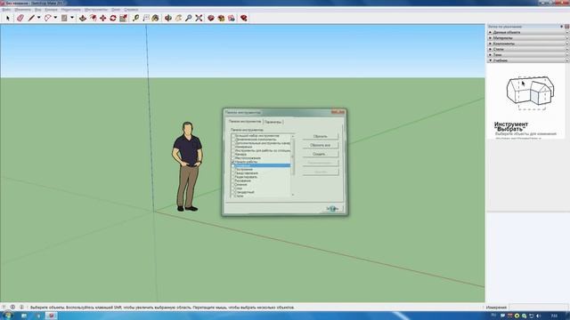Toggle checkbox of highlighted blue list row
Screen dimensions: 570x320
tap(233, 165)
